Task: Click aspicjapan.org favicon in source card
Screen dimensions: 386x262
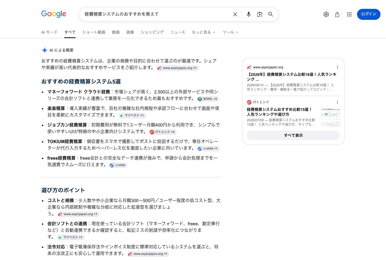Action: [249, 67]
